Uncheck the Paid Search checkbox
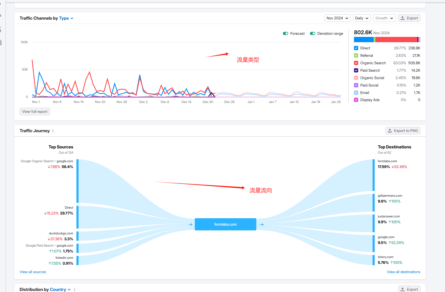Viewport: 445px width, 292px height. pos(356,70)
